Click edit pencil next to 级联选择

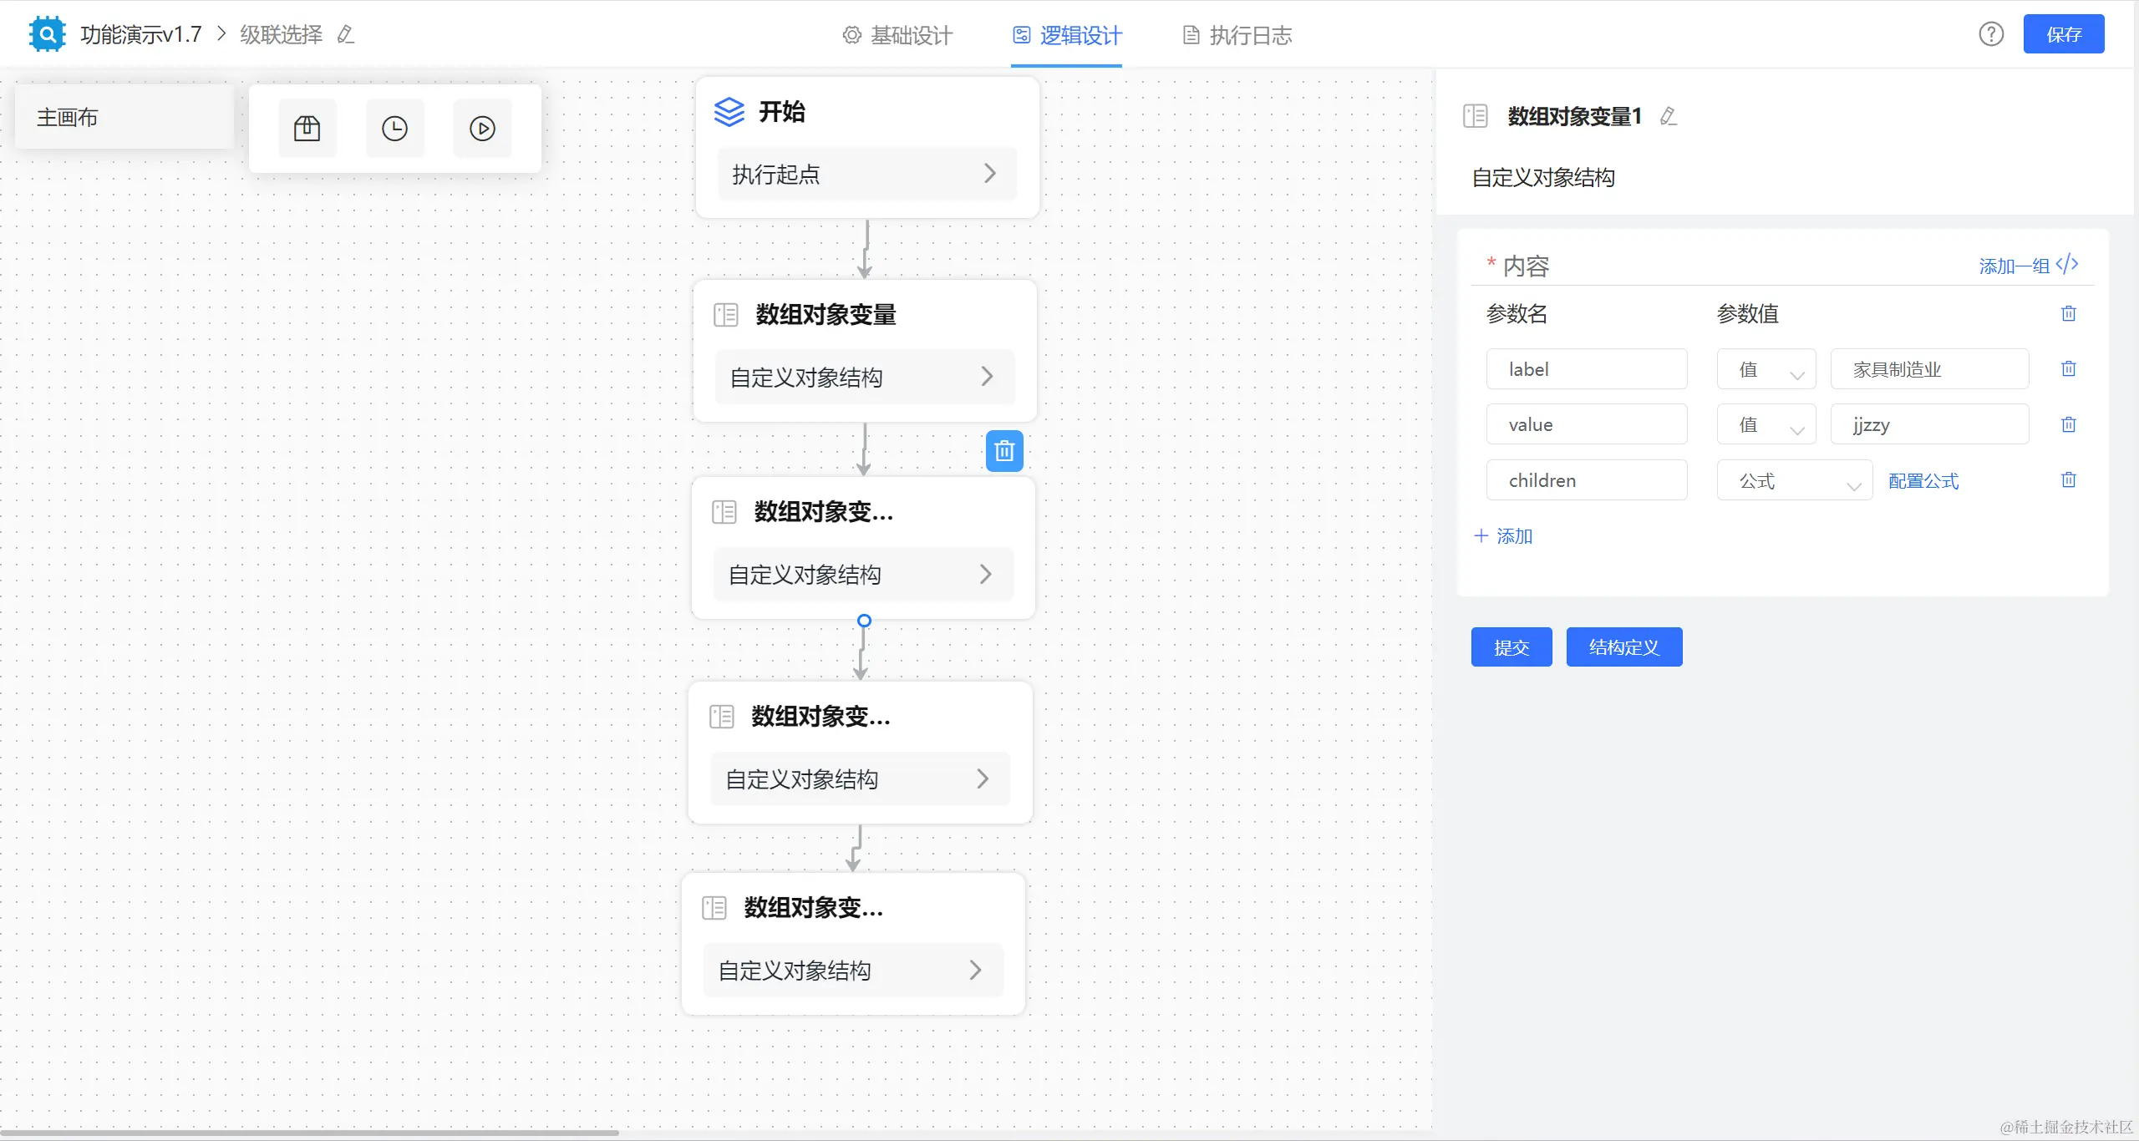(x=346, y=34)
